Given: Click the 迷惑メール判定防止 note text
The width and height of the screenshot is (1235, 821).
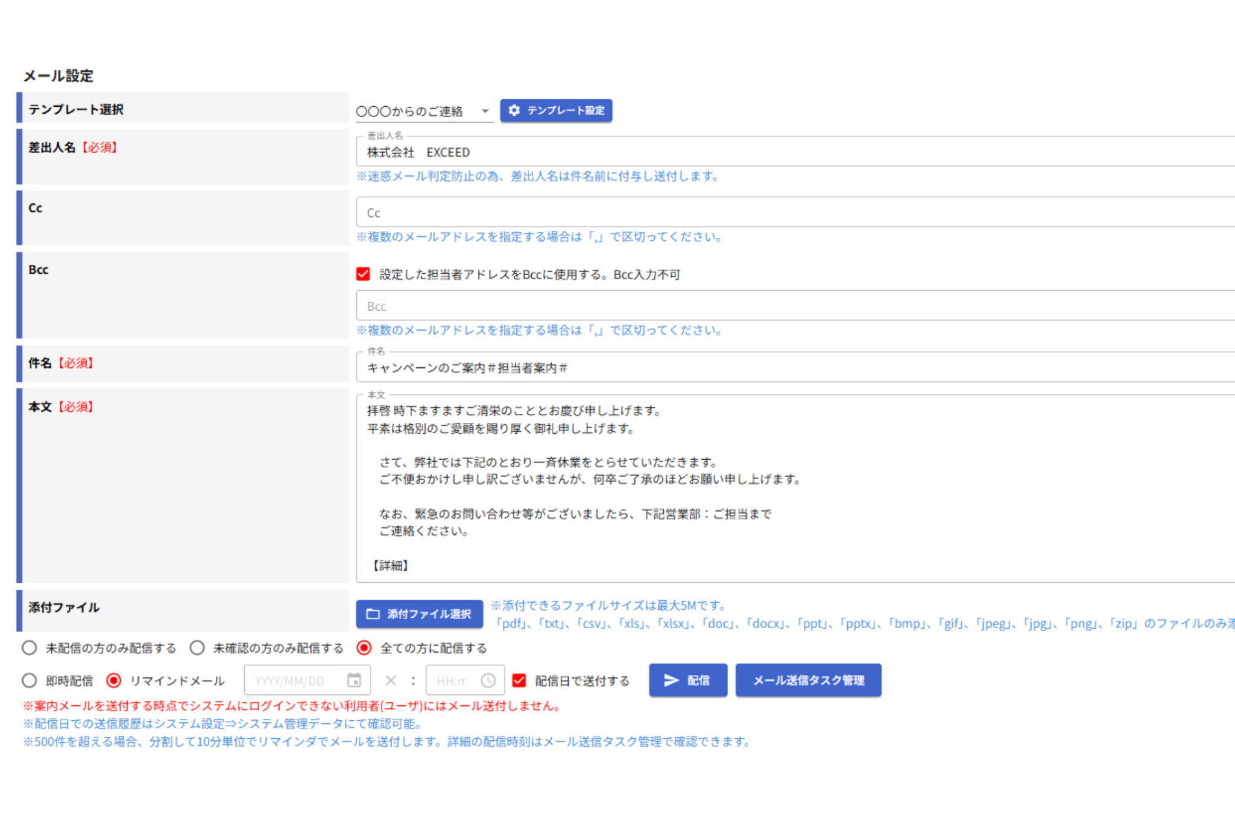Looking at the screenshot, I should [x=537, y=176].
